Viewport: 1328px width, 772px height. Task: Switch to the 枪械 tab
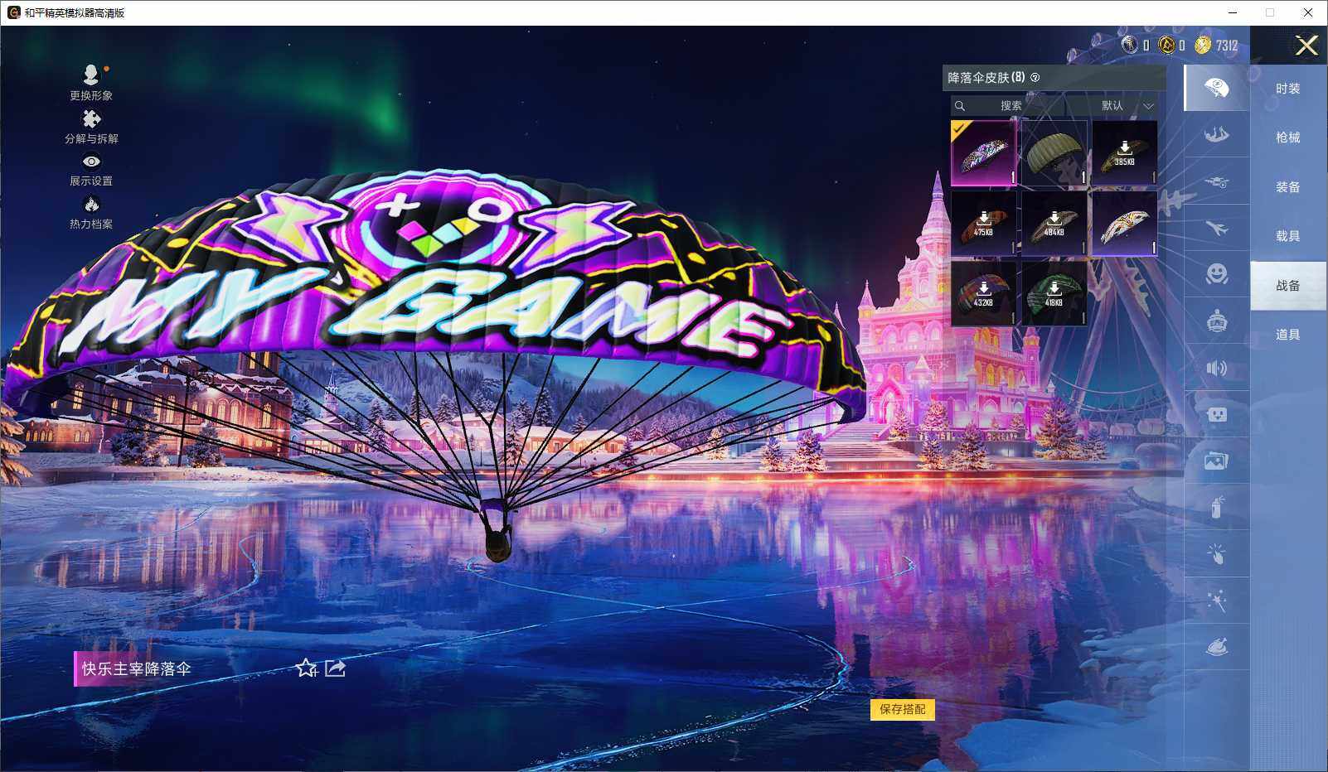[1288, 138]
